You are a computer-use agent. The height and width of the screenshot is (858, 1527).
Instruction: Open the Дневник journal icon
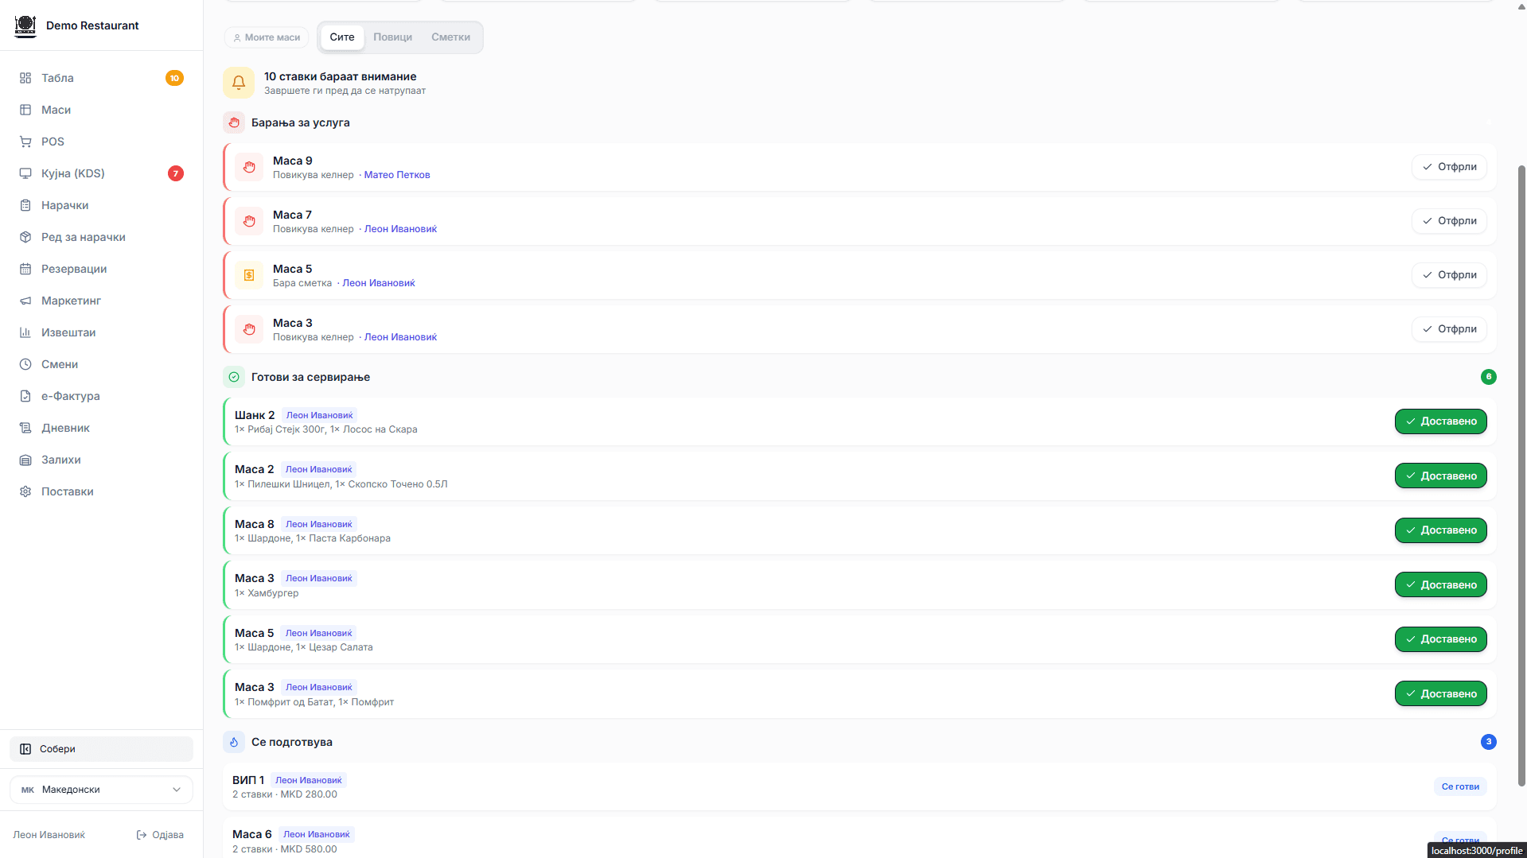point(25,428)
